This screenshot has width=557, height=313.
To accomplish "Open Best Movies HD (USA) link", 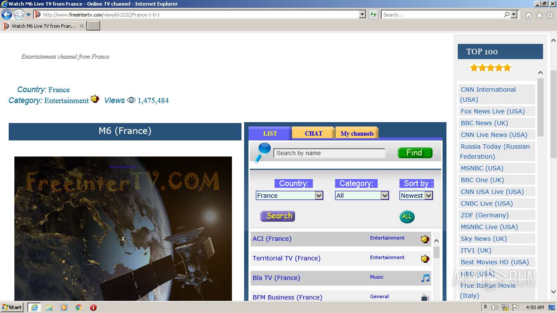I will (x=495, y=262).
